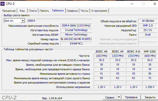Click the 72 bank cycle time cell
This screenshot has height=101, width=158.
click(150, 78)
